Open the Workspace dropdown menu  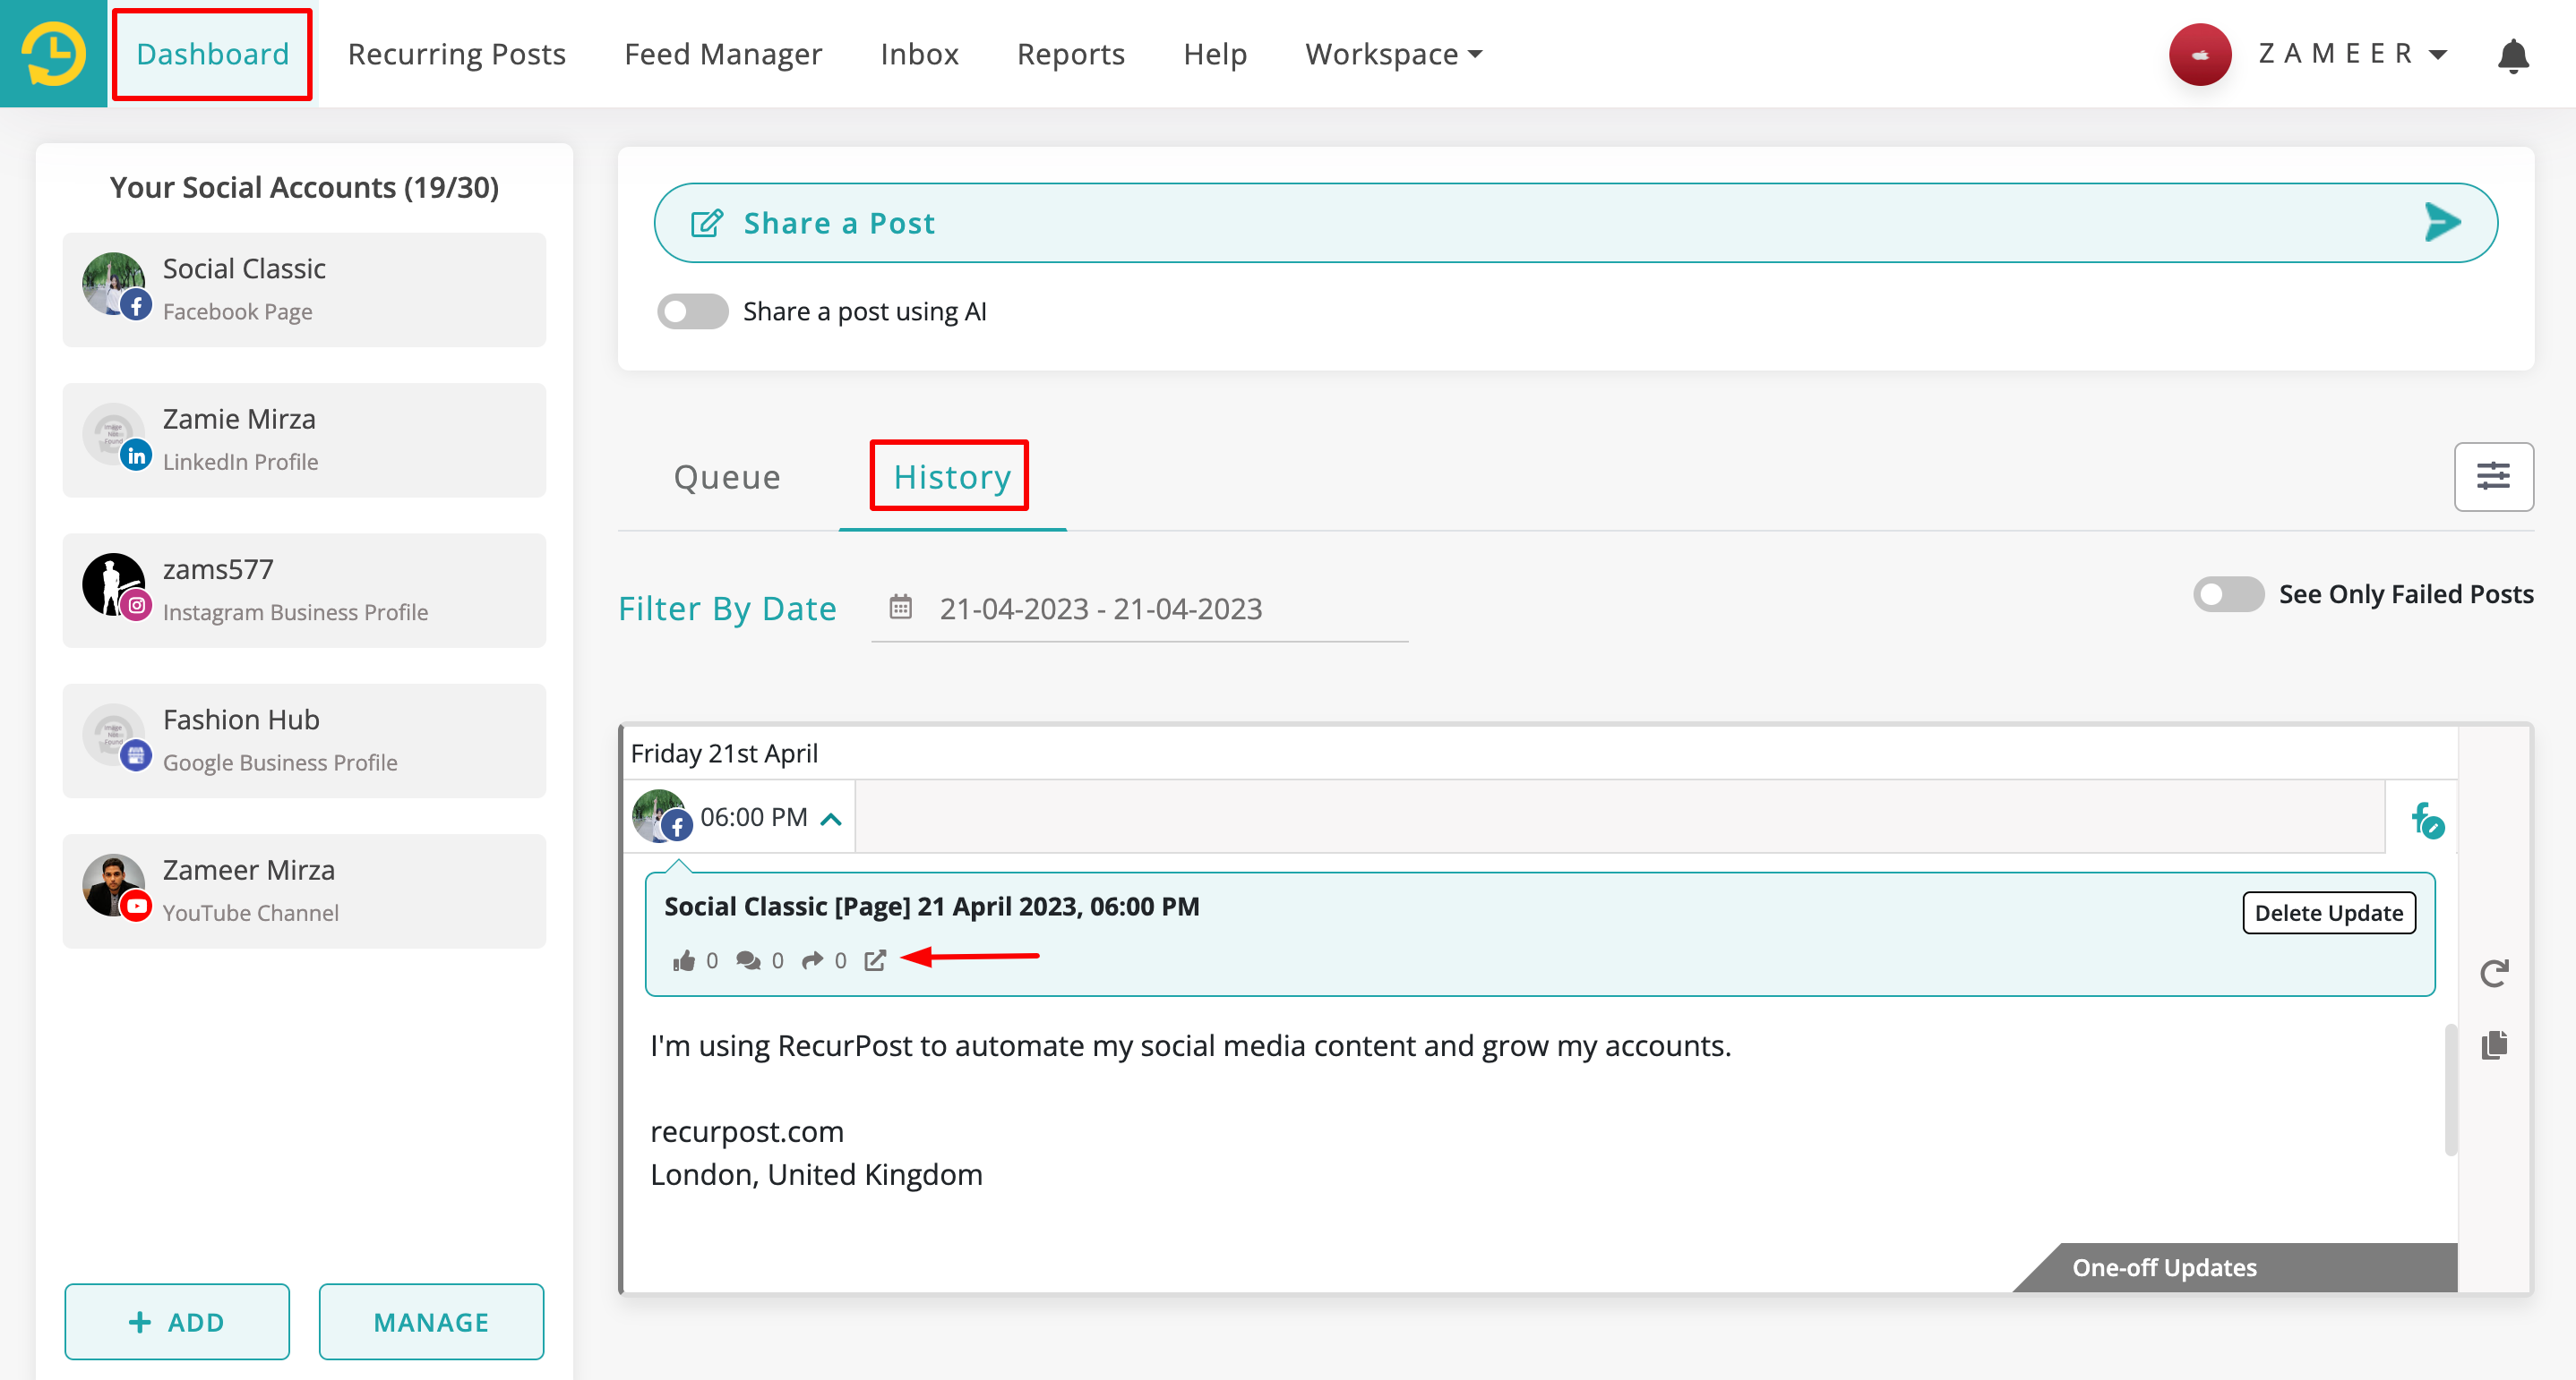tap(1393, 54)
